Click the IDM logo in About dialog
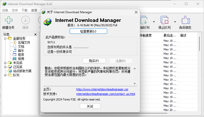 [x=47, y=22]
